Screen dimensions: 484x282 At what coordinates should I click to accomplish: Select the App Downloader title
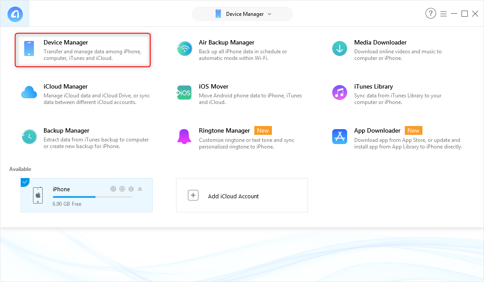pos(377,130)
